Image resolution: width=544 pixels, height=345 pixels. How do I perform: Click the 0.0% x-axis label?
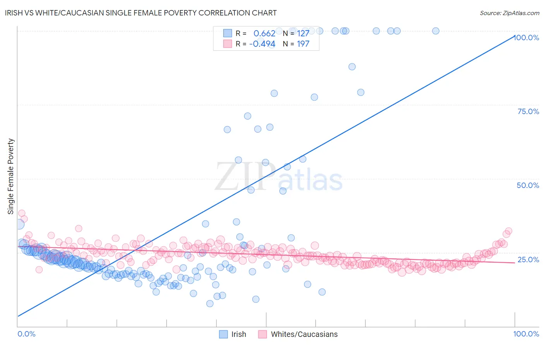click(x=26, y=334)
